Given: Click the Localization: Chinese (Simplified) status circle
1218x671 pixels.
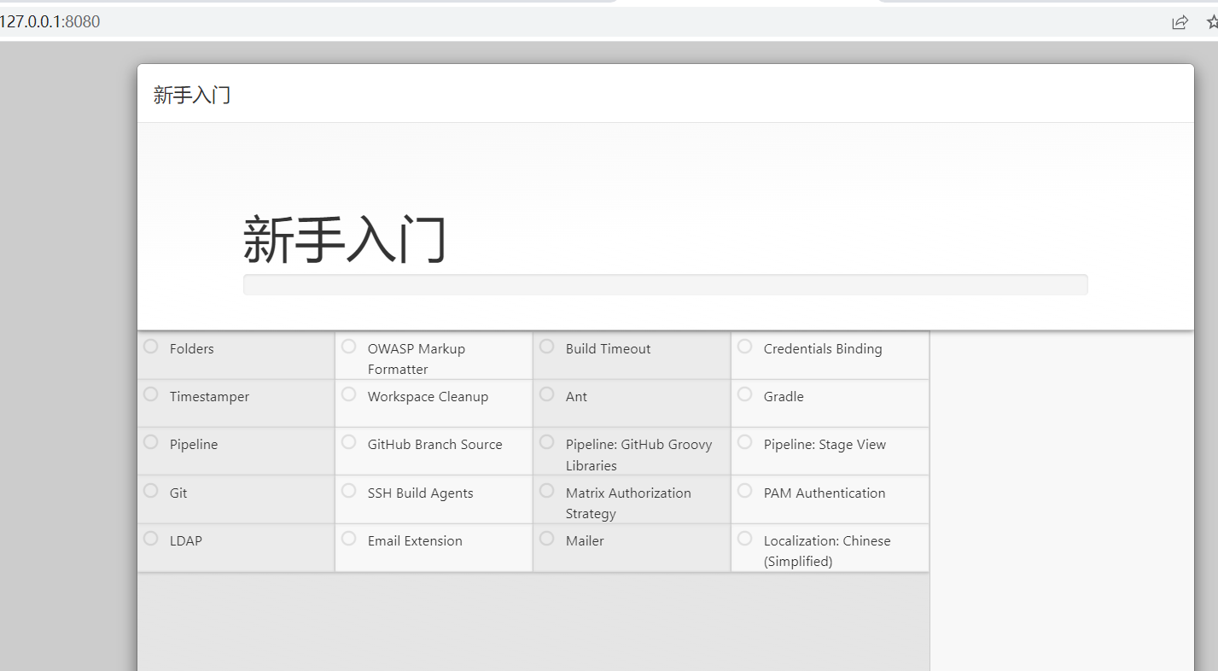Looking at the screenshot, I should [x=745, y=539].
